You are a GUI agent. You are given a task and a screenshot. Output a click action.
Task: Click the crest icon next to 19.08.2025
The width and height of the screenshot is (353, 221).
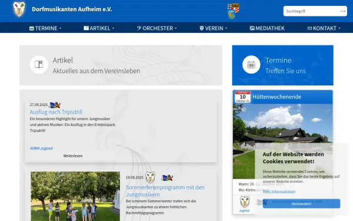(150, 177)
